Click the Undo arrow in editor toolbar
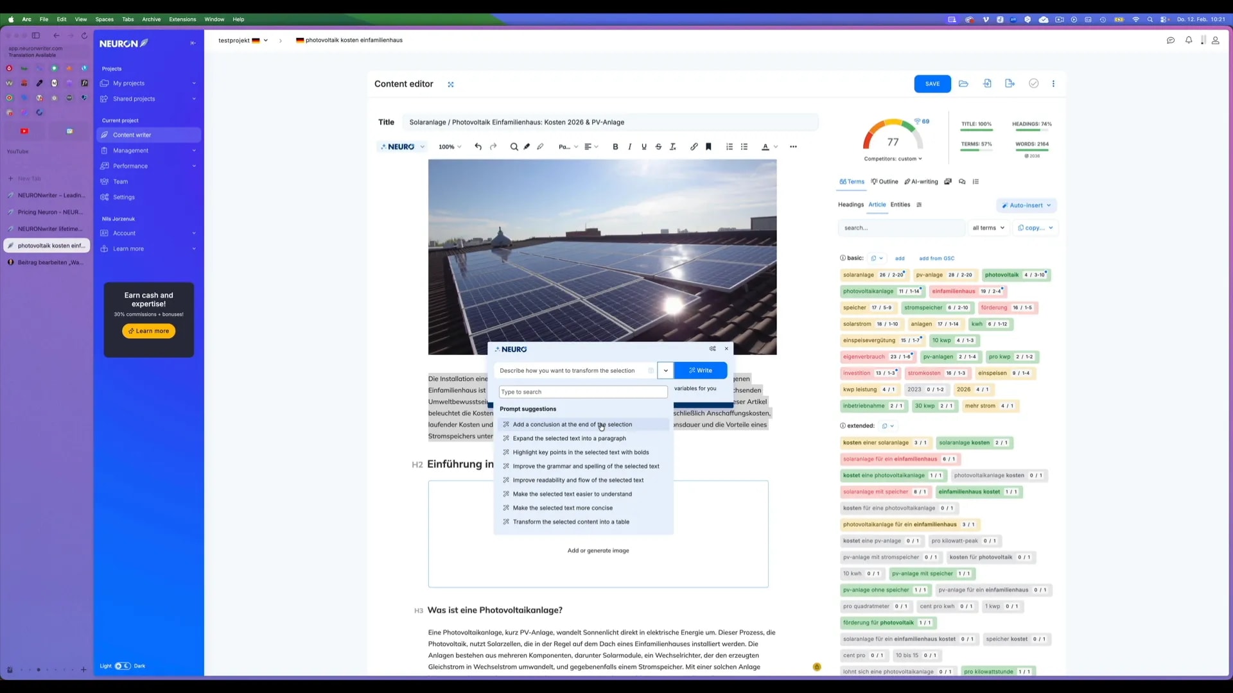The image size is (1233, 693). [x=478, y=147]
